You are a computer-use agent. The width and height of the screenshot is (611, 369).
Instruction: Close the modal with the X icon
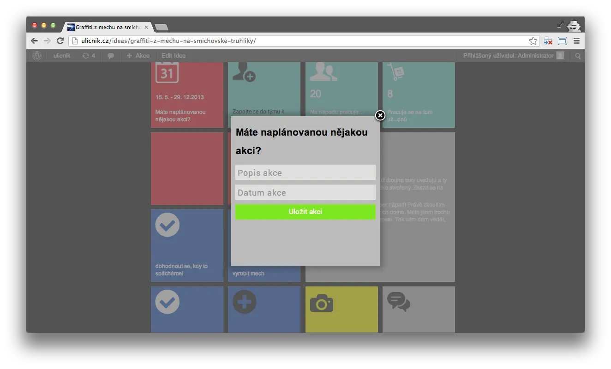[x=380, y=115]
